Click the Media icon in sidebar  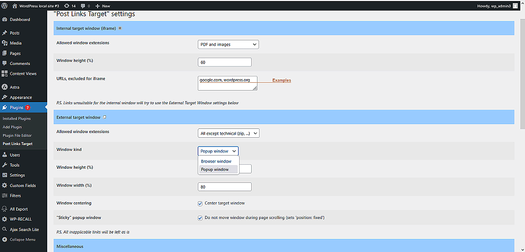(5, 43)
